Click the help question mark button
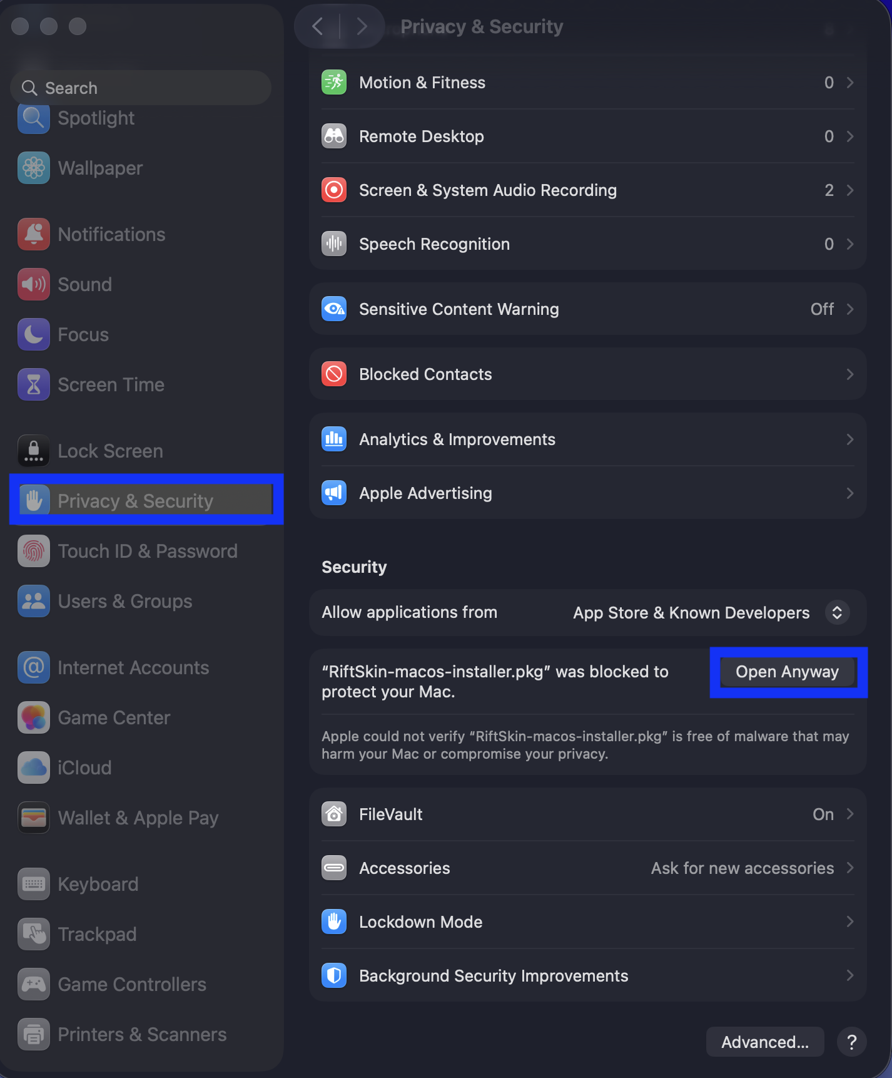This screenshot has height=1078, width=892. click(851, 1042)
